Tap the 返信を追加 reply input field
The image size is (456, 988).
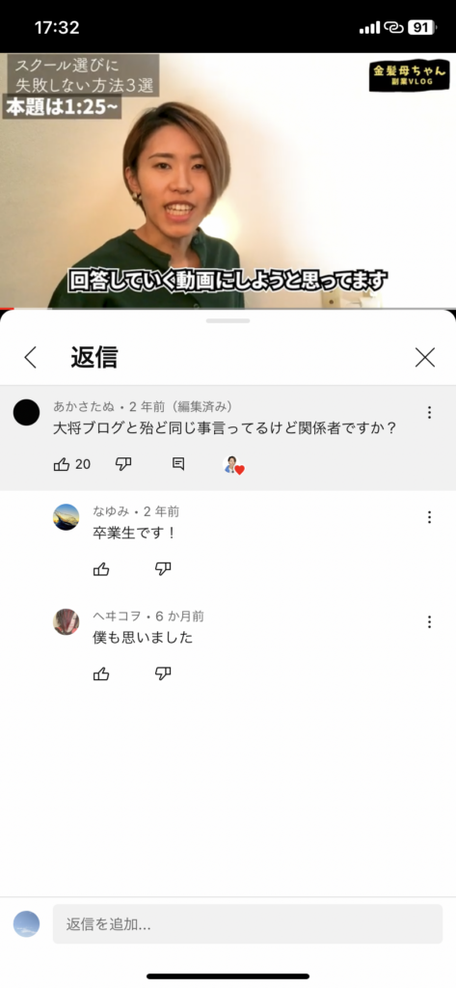[x=248, y=924]
